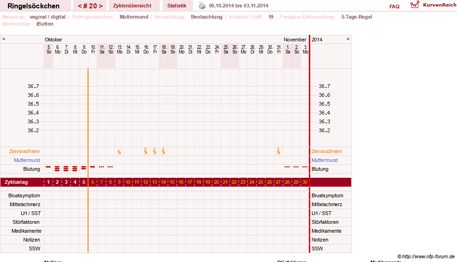Click cervical mucus S+ symbol on cycle day 27
Screen dimensions: 457x262
click(278, 151)
